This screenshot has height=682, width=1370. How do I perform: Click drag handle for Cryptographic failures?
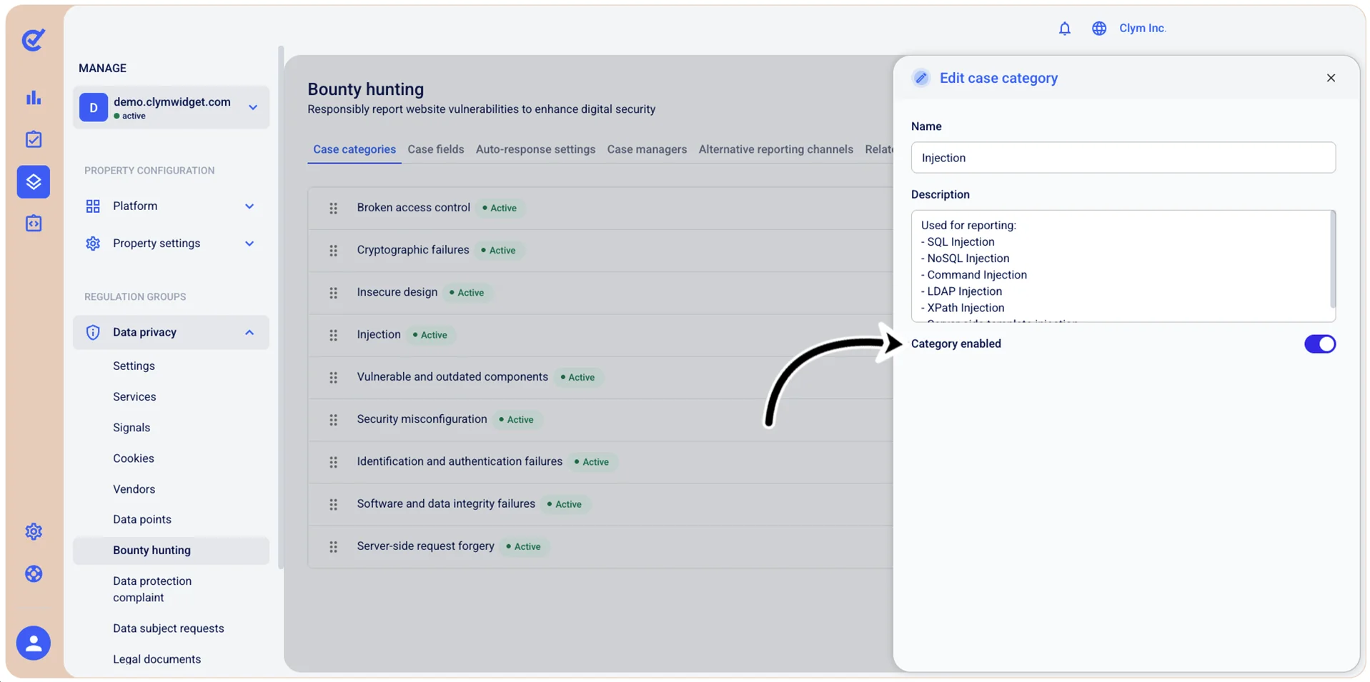333,251
